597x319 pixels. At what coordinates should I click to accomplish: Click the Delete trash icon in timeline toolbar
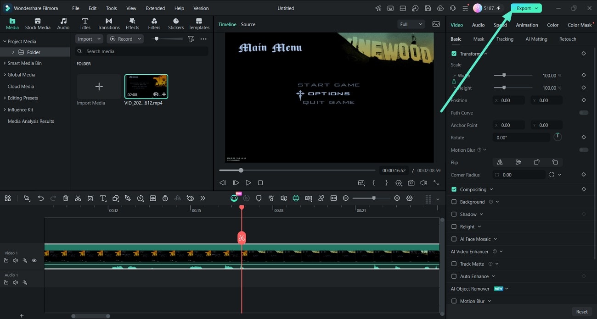pos(66,198)
